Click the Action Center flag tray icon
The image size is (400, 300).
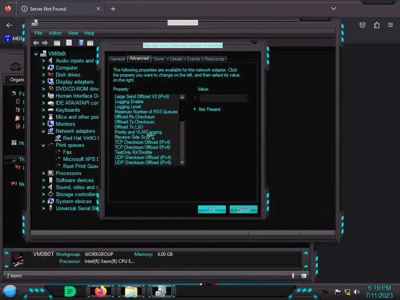[338, 291]
